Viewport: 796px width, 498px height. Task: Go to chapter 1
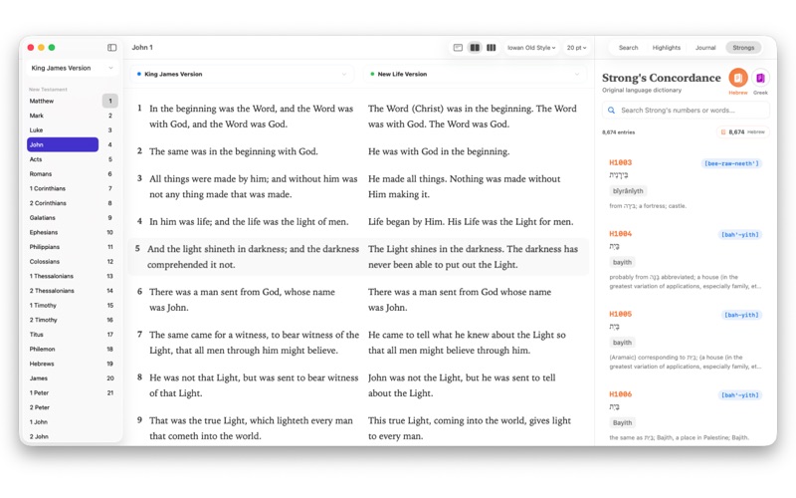click(x=110, y=102)
